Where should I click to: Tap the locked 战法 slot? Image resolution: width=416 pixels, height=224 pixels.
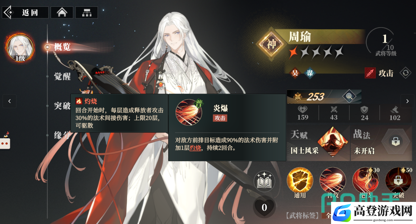coord(382,142)
